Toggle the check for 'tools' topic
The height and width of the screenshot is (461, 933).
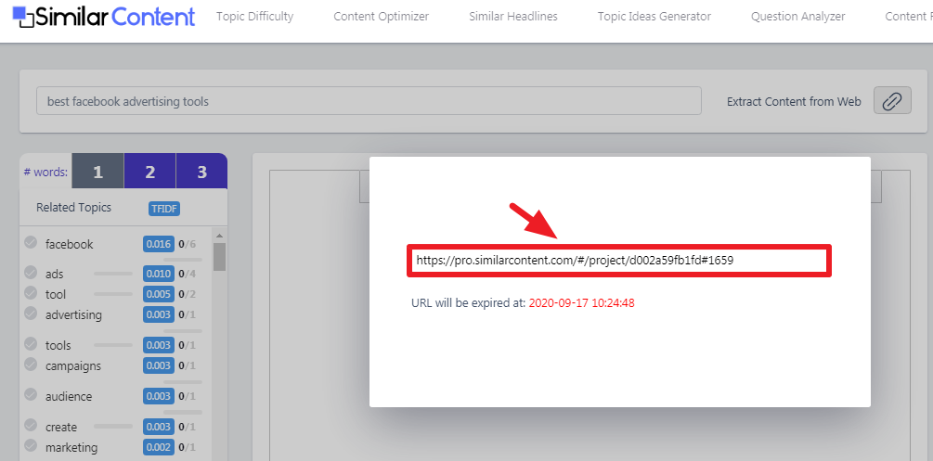31,344
